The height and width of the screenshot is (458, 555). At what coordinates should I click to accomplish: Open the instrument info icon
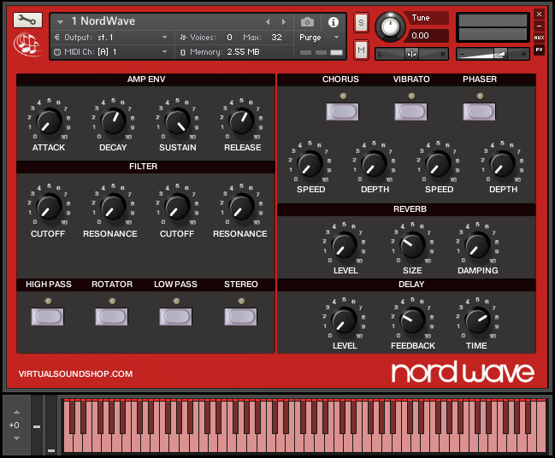333,21
